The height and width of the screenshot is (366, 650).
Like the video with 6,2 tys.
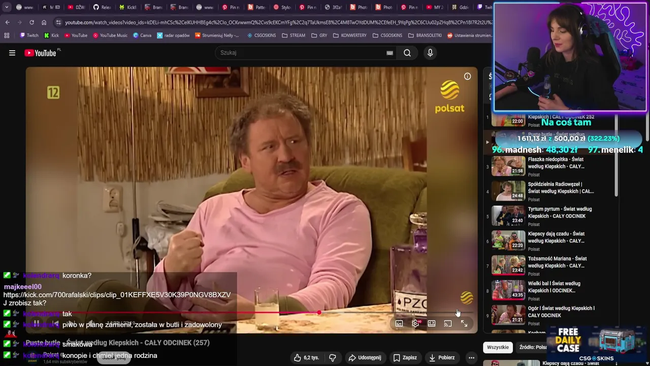coord(306,357)
